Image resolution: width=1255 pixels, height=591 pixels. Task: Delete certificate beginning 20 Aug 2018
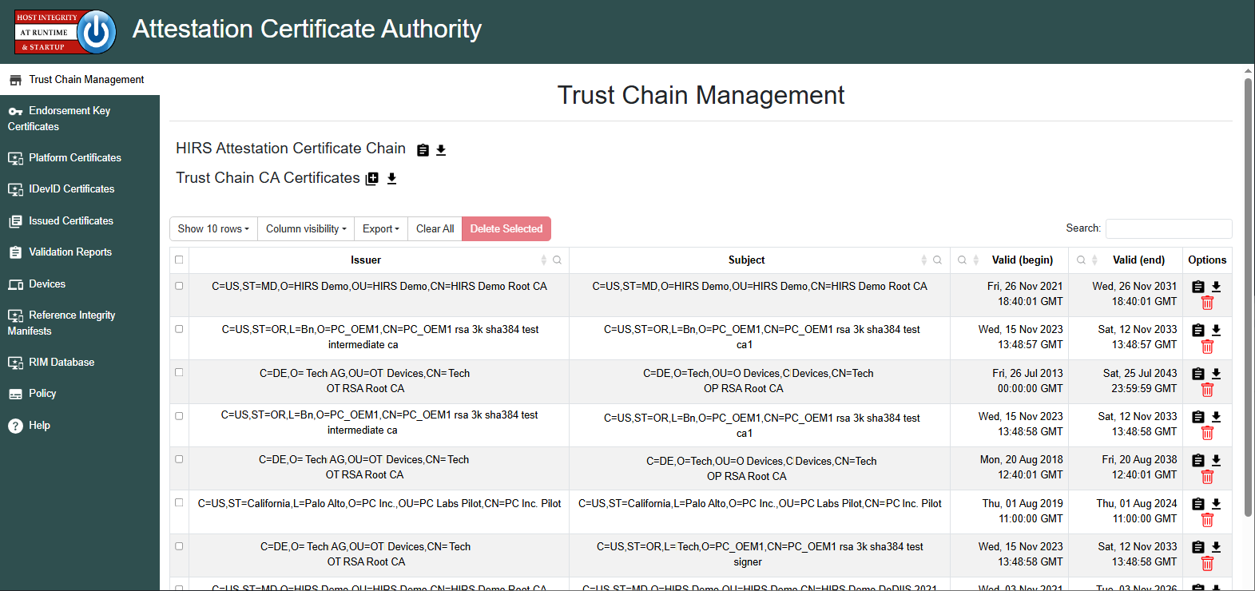point(1207,477)
